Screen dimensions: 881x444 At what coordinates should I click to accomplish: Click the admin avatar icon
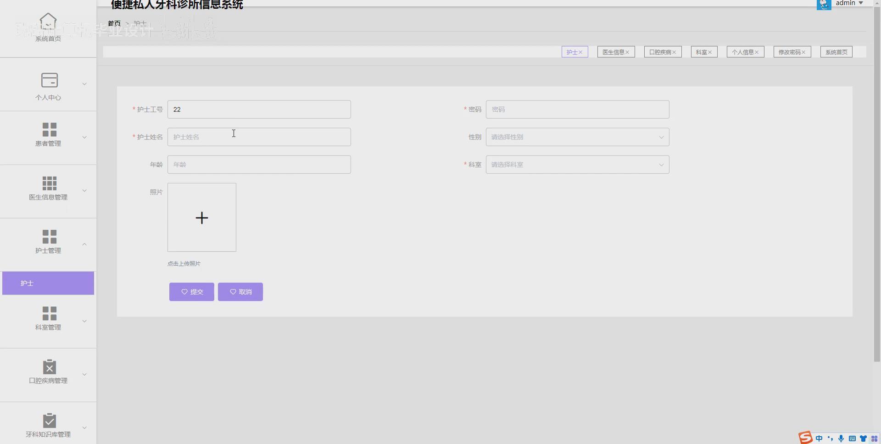824,4
